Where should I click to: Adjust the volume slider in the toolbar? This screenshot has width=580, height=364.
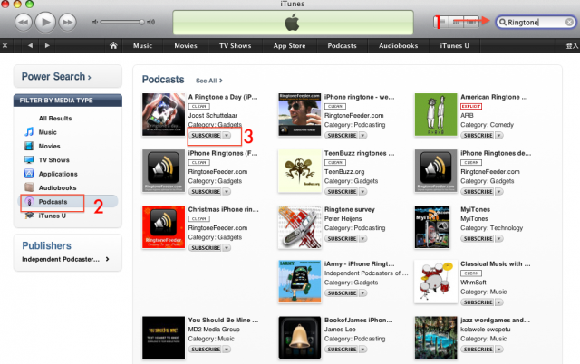pos(122,22)
